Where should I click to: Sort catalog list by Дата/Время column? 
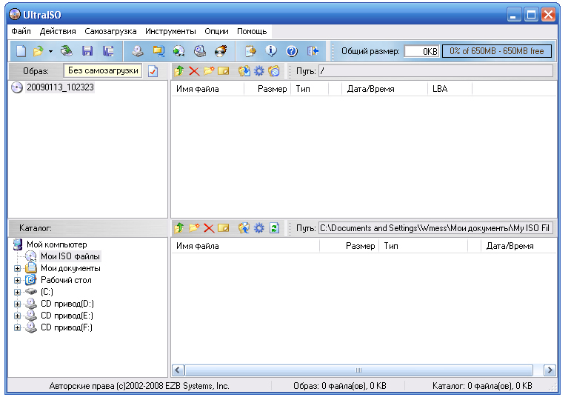(x=518, y=246)
